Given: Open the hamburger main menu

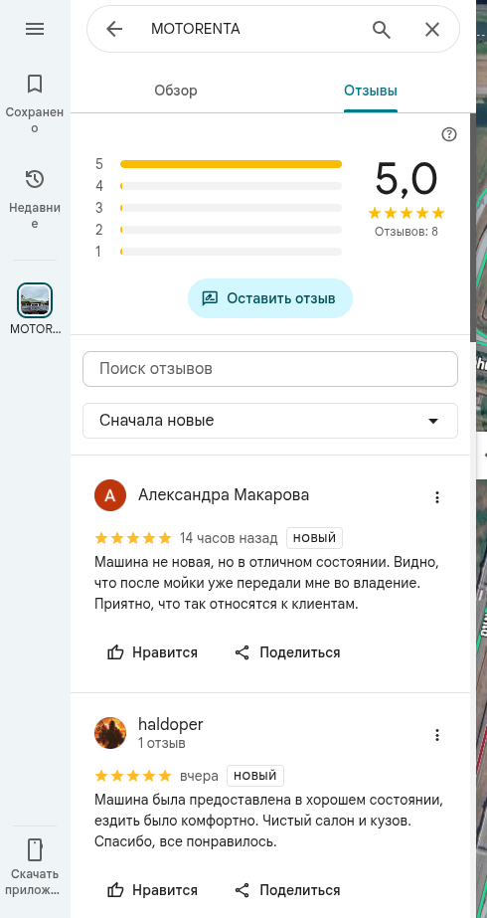Looking at the screenshot, I should point(35,29).
